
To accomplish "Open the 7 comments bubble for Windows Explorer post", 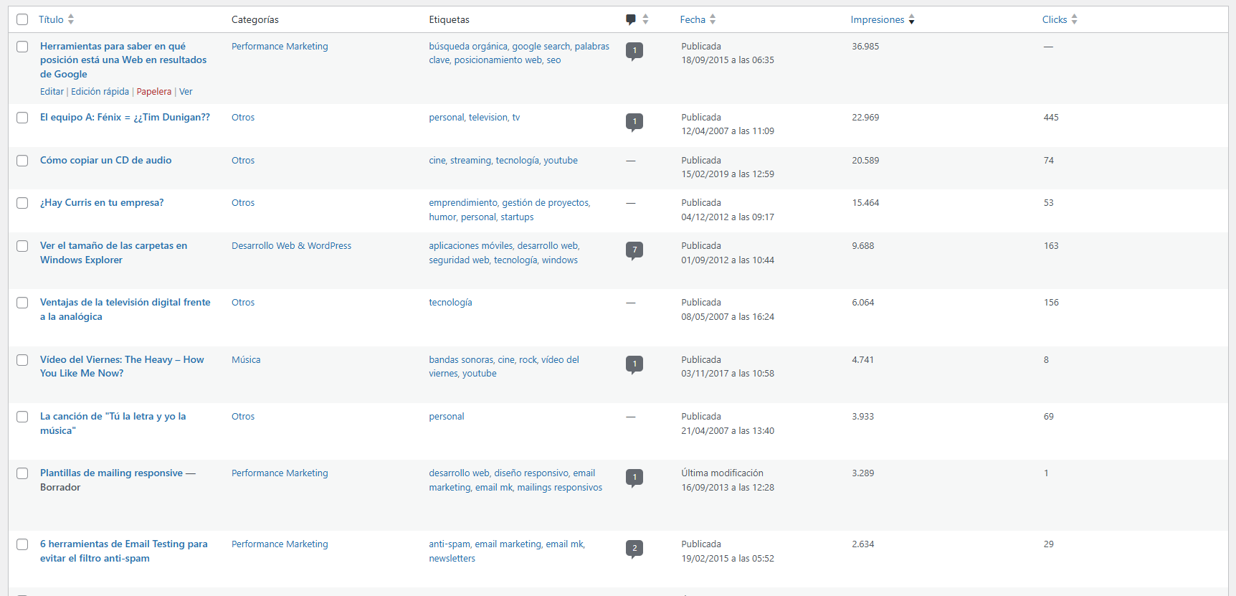I will (634, 250).
